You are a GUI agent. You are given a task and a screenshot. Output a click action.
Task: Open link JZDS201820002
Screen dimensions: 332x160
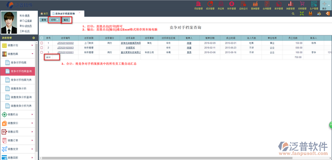click(x=66, y=43)
